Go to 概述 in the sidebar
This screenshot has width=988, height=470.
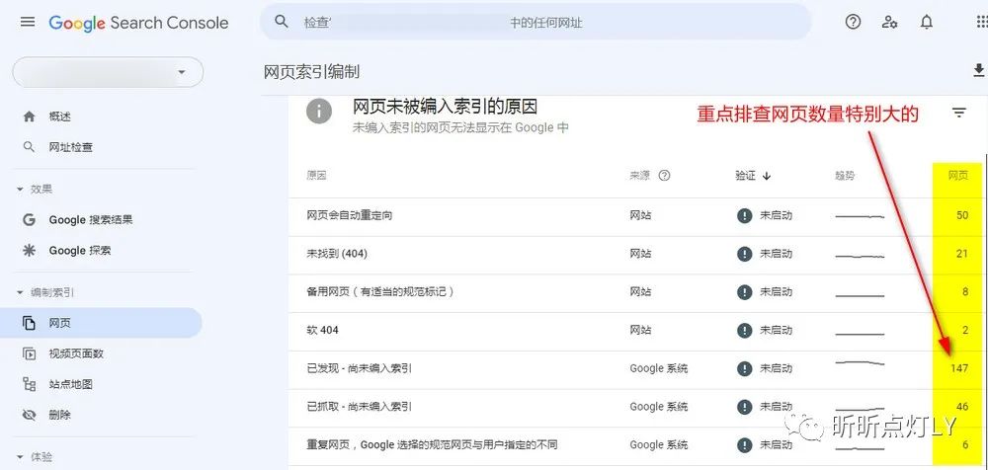click(x=60, y=117)
